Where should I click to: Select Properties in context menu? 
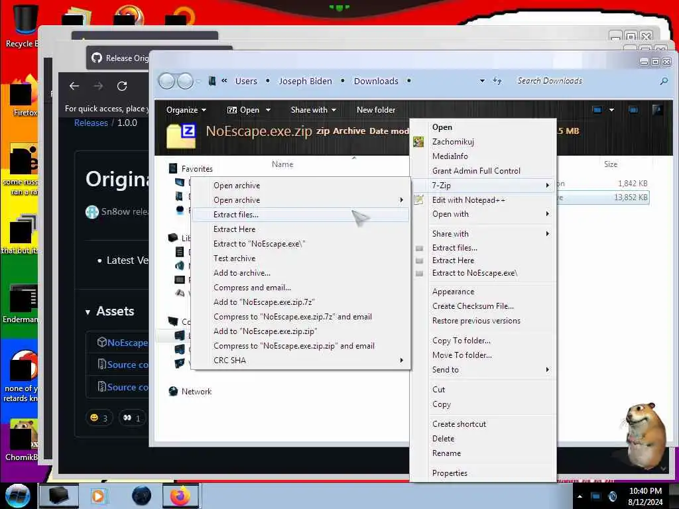[x=483, y=473]
